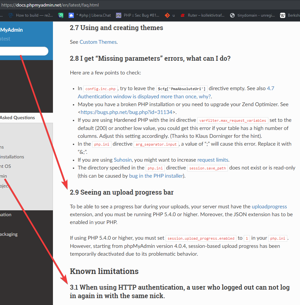The width and height of the screenshot is (300, 305).
Task: Follow the "Suhosin" hyperlink
Action: 123,160
